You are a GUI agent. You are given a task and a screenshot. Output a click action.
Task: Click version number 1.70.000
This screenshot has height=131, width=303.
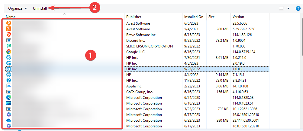239,46
